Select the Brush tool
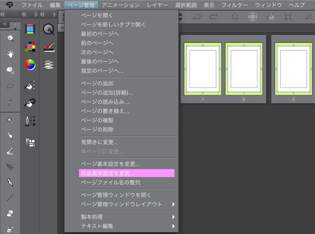315x234 pixels. tap(10, 151)
